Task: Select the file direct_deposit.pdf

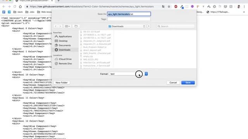Action: pos(92,50)
